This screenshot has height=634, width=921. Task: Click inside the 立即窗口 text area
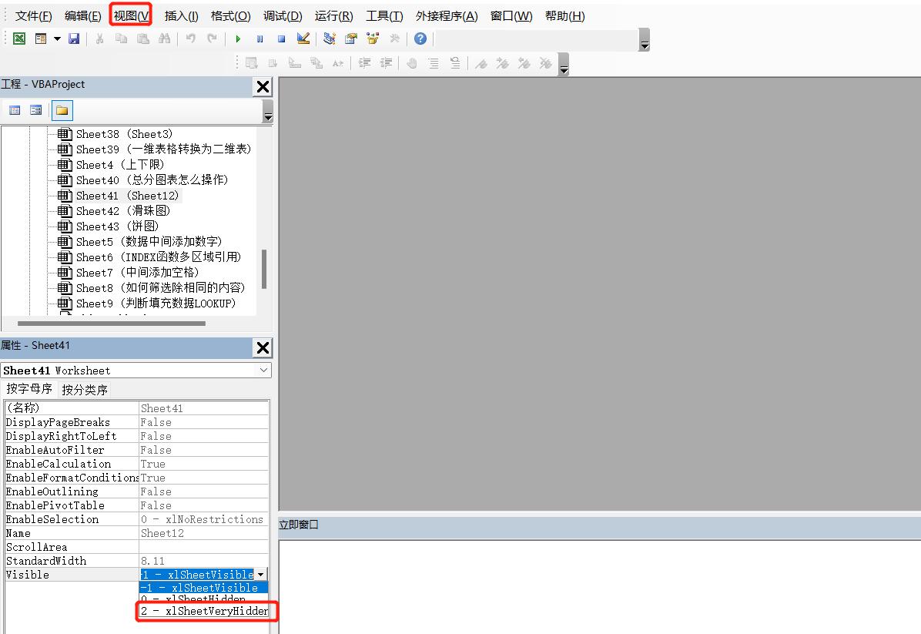(599, 586)
